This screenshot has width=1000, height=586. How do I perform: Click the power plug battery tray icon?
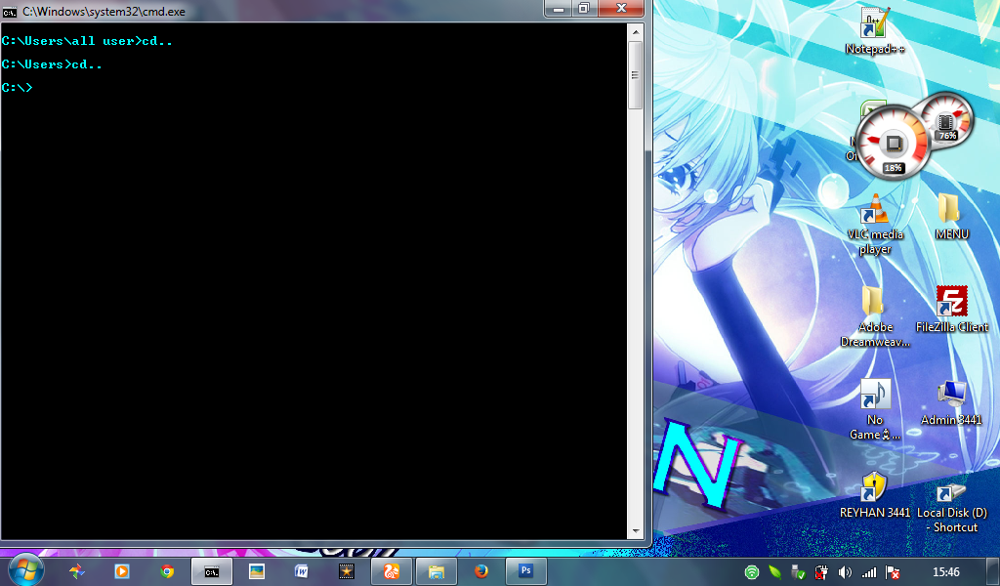click(x=821, y=572)
